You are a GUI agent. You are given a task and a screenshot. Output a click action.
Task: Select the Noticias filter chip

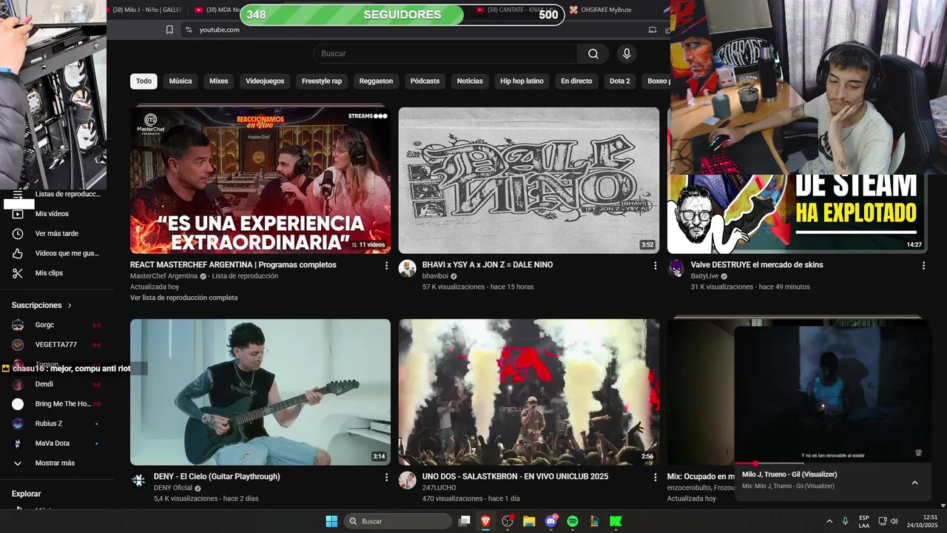coord(470,81)
